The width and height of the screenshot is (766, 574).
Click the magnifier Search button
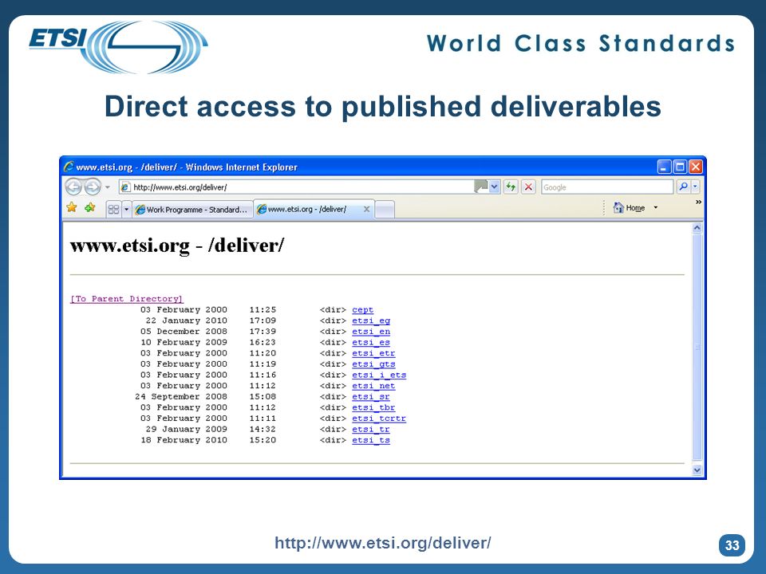[x=684, y=187]
